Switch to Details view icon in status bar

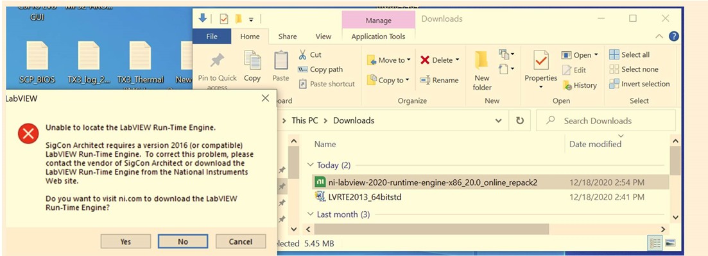pyautogui.click(x=655, y=243)
